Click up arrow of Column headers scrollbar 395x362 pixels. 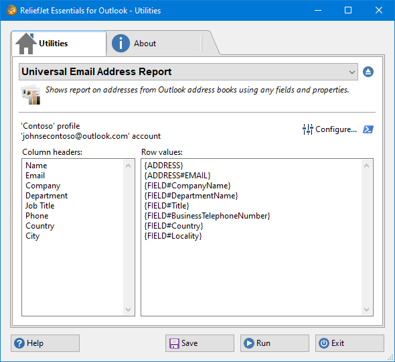(x=129, y=166)
